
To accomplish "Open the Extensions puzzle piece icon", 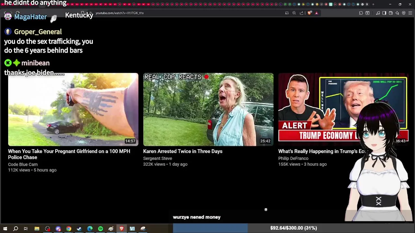I will [361, 13].
